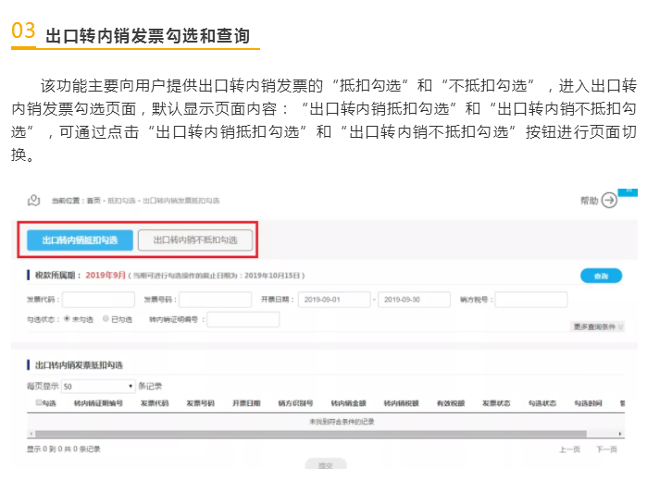
Task: Select the 已勾选 radio button
Action: 107,318
